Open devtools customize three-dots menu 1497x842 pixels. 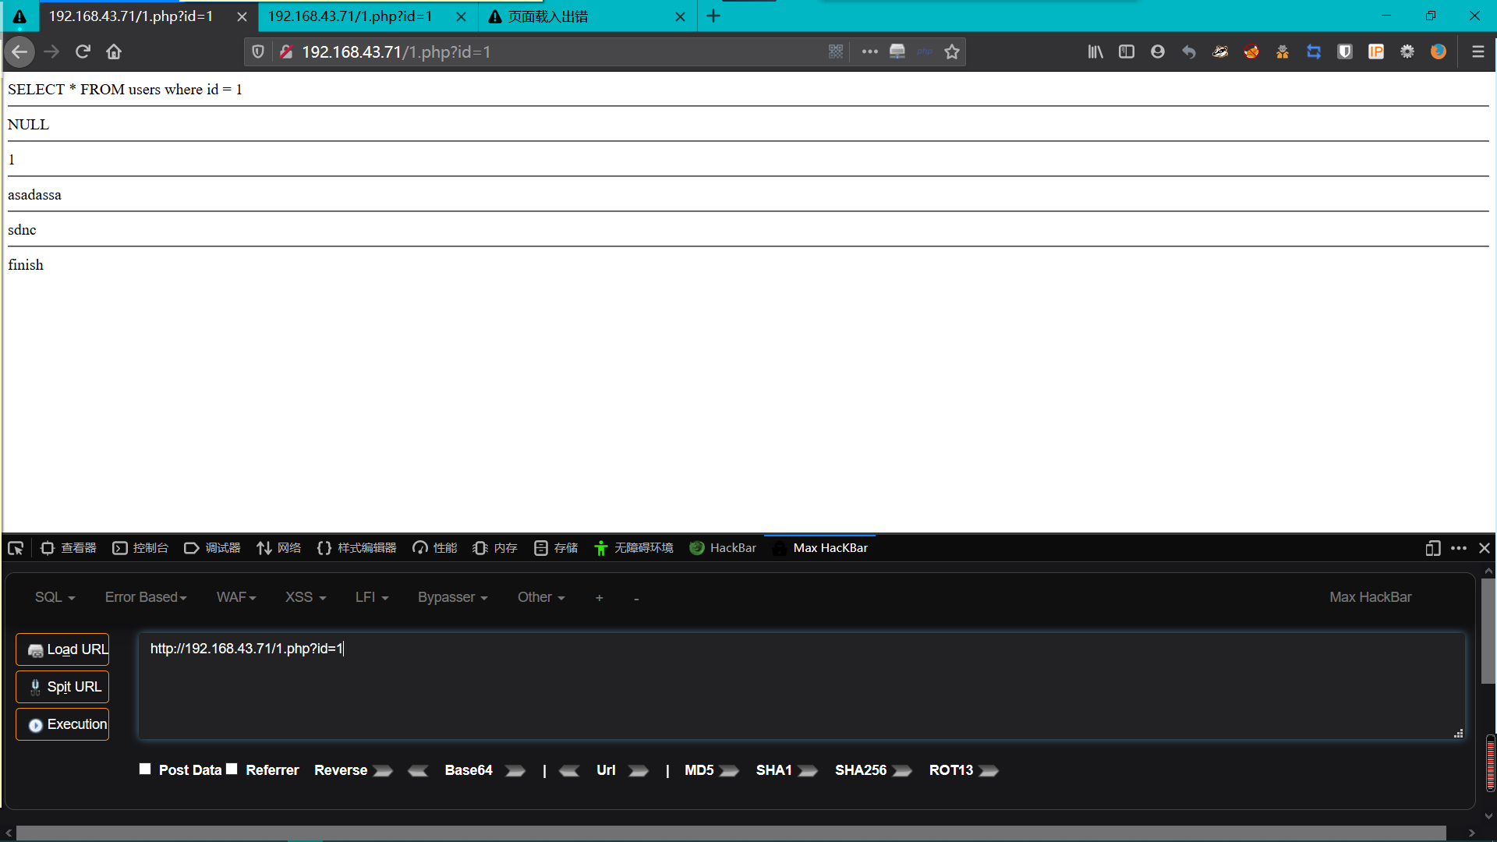[x=1459, y=548]
